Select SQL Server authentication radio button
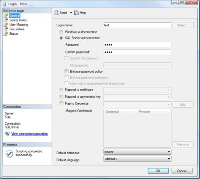Viewport: 200px width, 179px height. 61,38
